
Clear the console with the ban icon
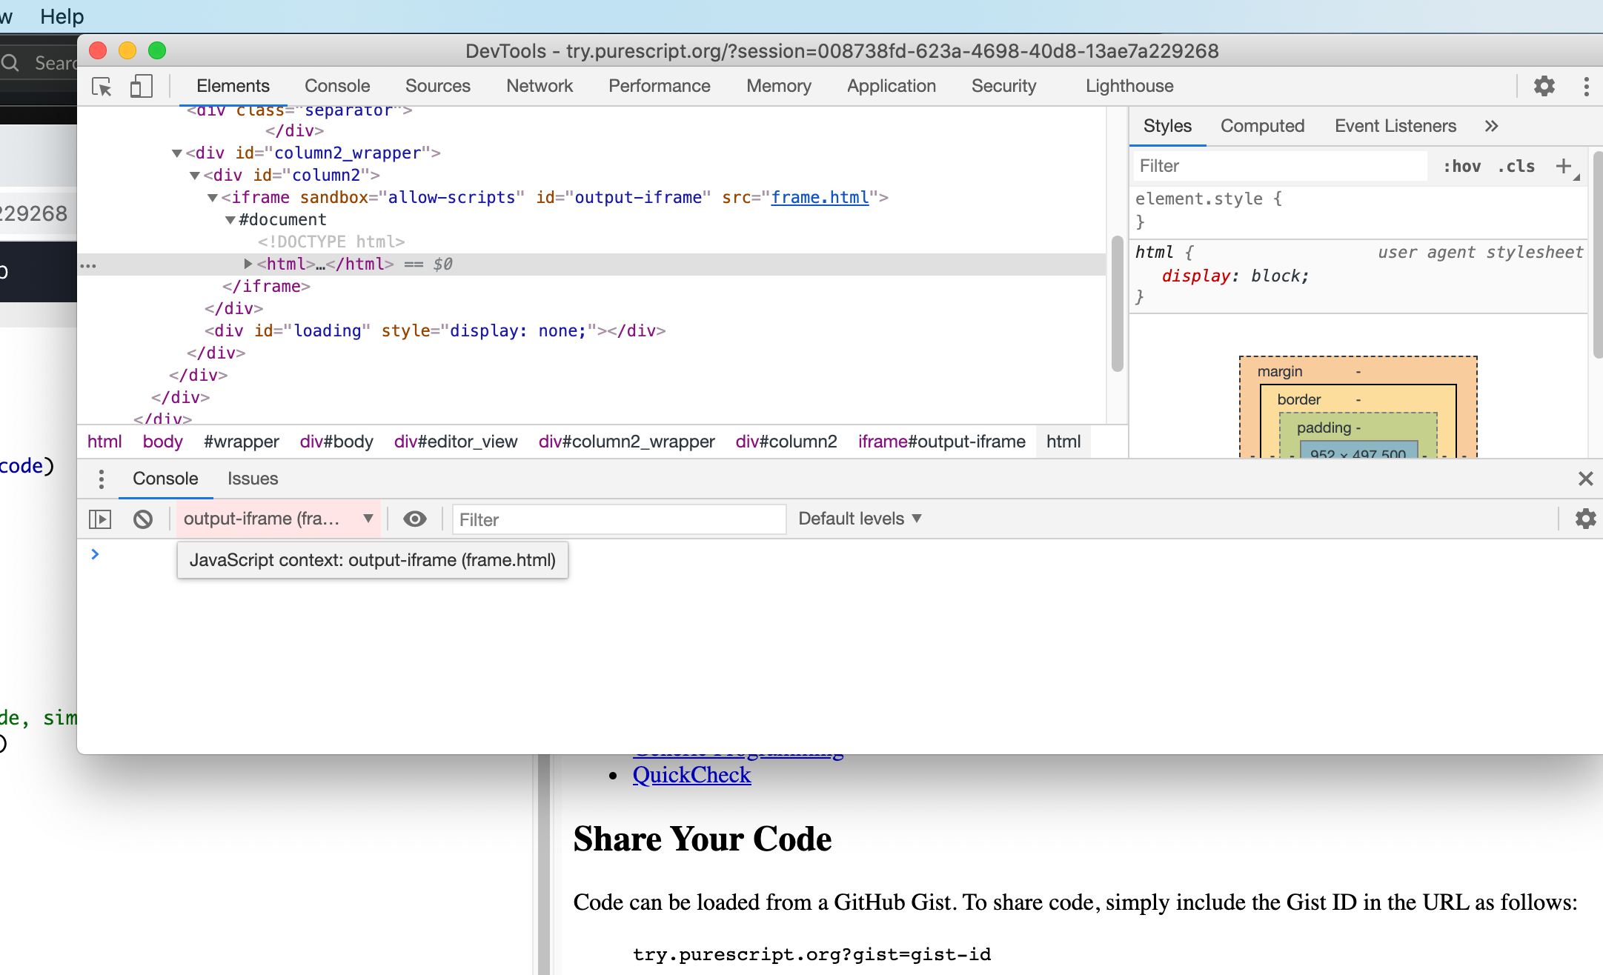coord(143,519)
